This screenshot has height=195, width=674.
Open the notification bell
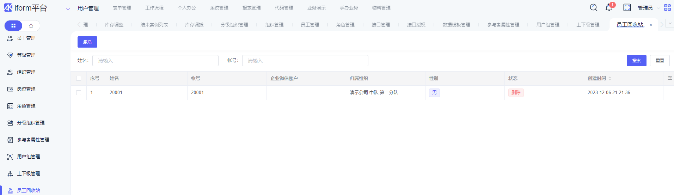click(609, 8)
